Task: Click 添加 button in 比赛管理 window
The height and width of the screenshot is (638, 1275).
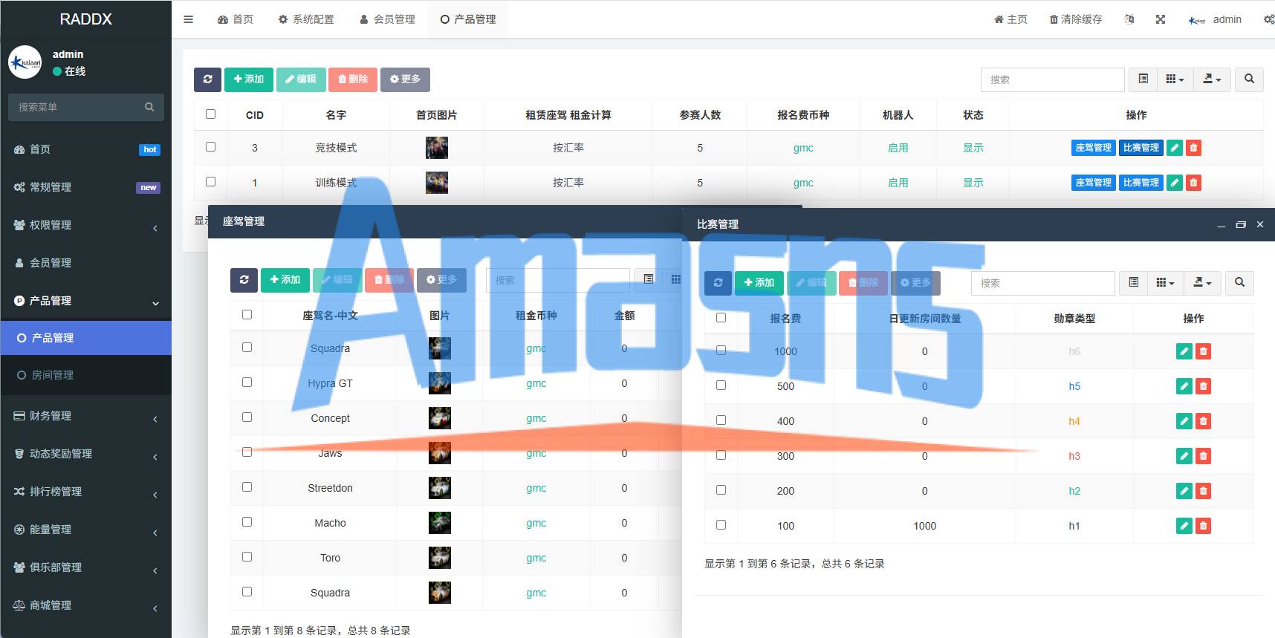Action: (x=759, y=283)
